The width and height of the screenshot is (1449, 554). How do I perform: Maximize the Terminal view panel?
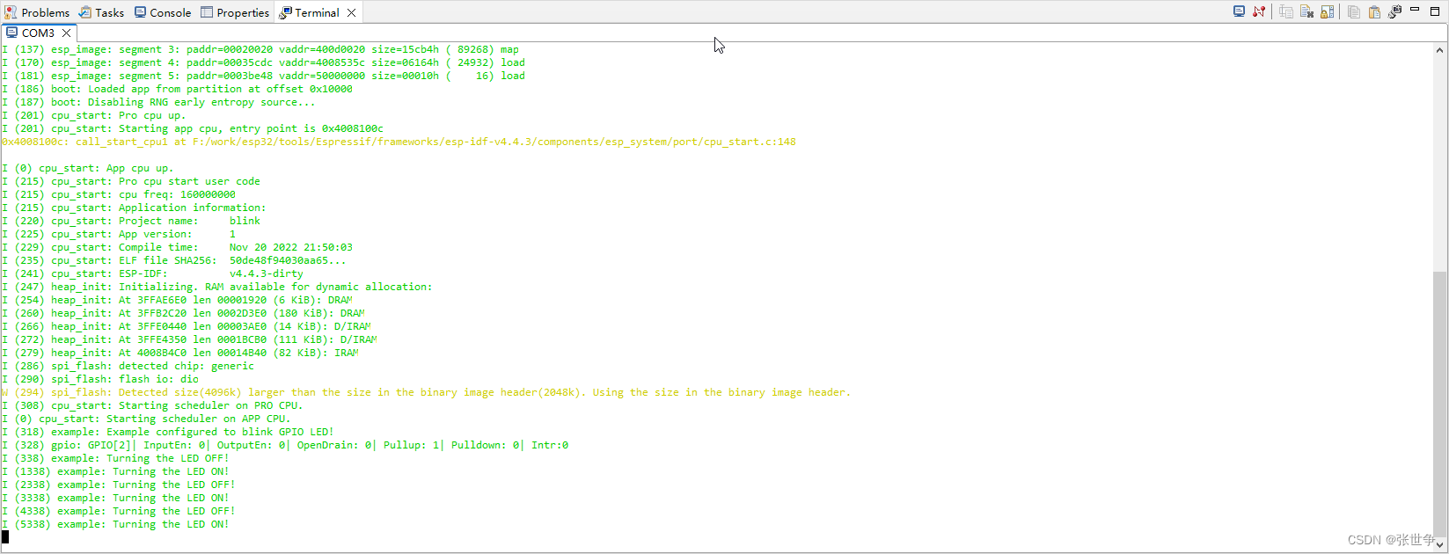[x=1435, y=11]
